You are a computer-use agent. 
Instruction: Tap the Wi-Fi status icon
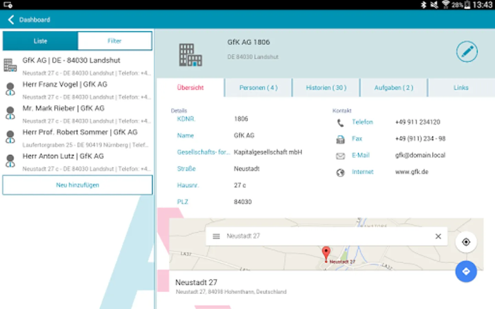(446, 4)
